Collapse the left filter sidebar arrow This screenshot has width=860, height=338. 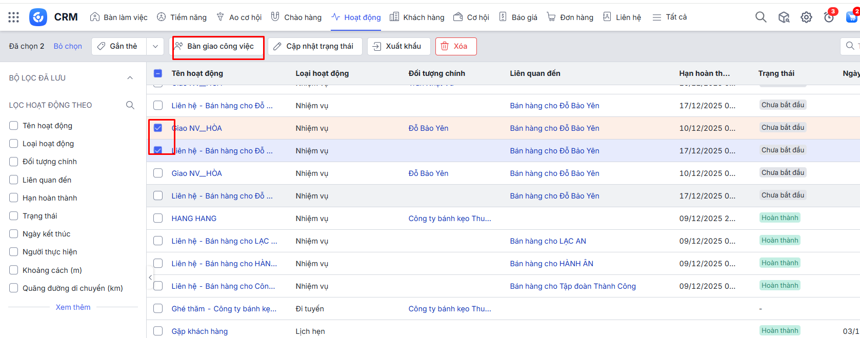[x=150, y=277]
